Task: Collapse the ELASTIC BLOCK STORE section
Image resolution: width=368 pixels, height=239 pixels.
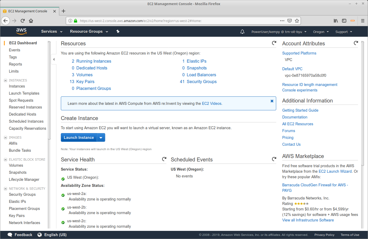Action: tap(6, 160)
